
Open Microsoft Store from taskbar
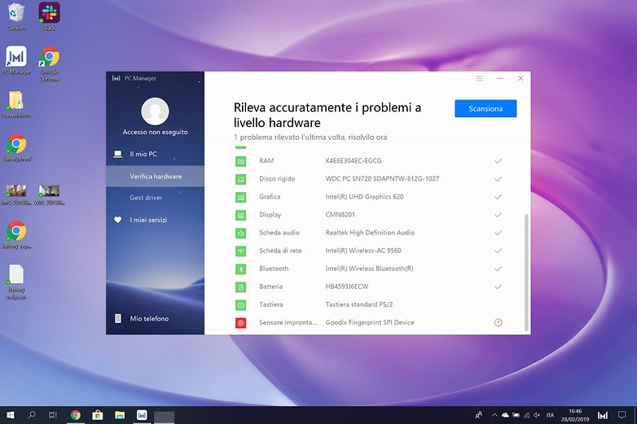tap(98, 415)
